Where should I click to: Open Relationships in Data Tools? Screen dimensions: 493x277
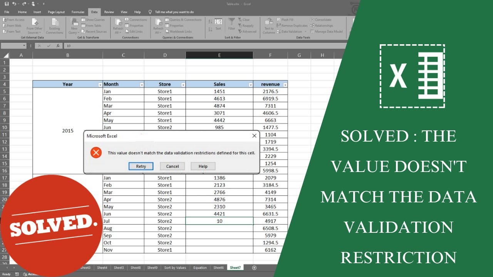point(321,26)
